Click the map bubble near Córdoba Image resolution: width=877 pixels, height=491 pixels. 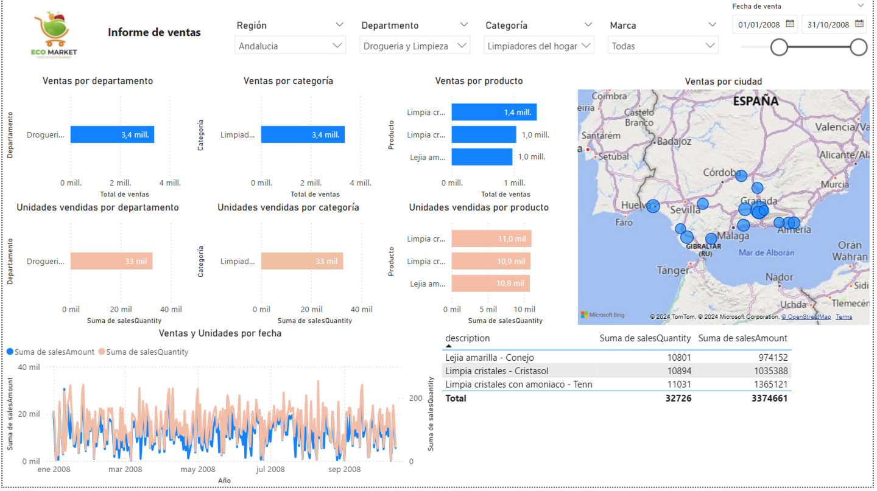pyautogui.click(x=741, y=176)
